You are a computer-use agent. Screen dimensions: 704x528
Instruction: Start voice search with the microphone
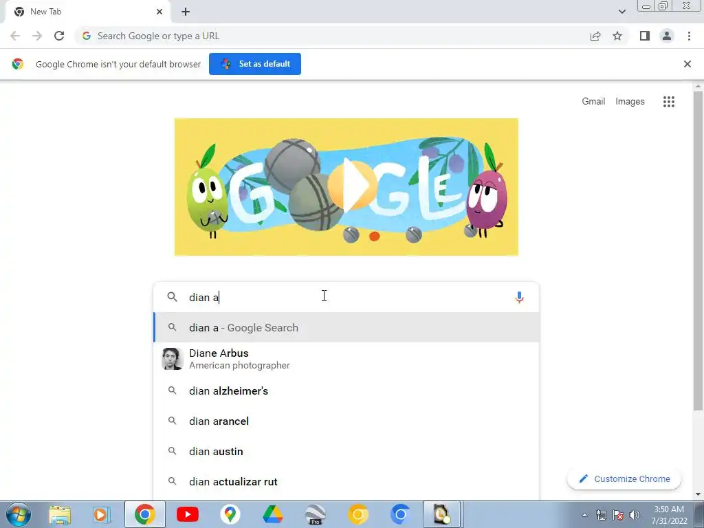coord(519,297)
